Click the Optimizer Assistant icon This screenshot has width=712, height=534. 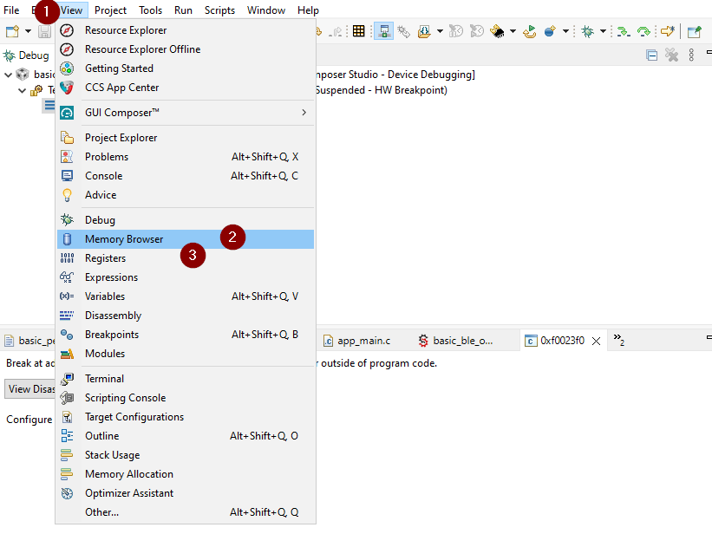click(x=67, y=493)
